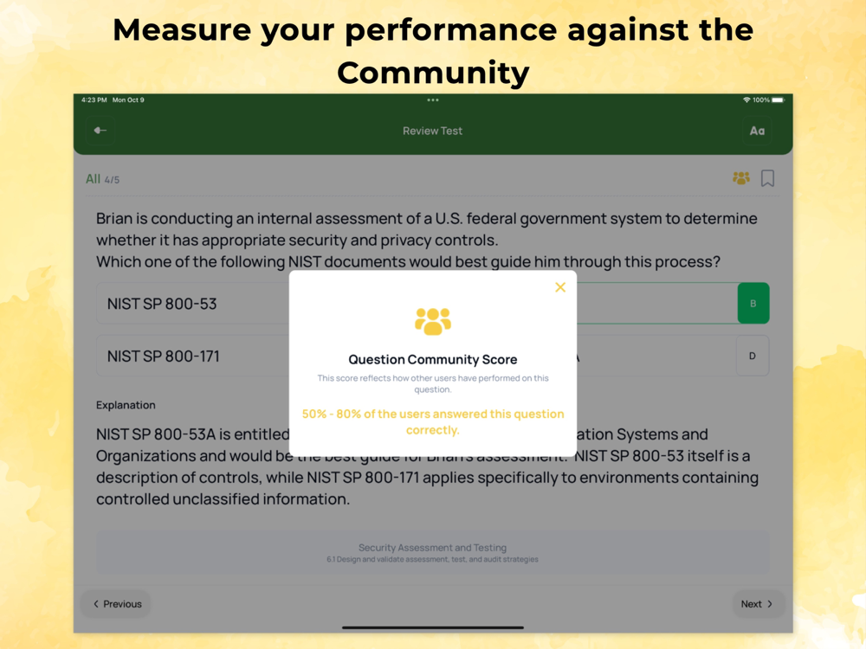Tap the Security Assessment and Testing domain banner
Screen dimensions: 866x649
click(x=432, y=552)
